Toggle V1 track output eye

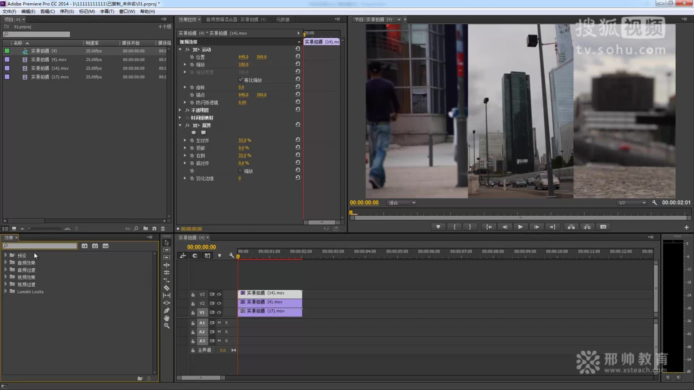click(219, 312)
